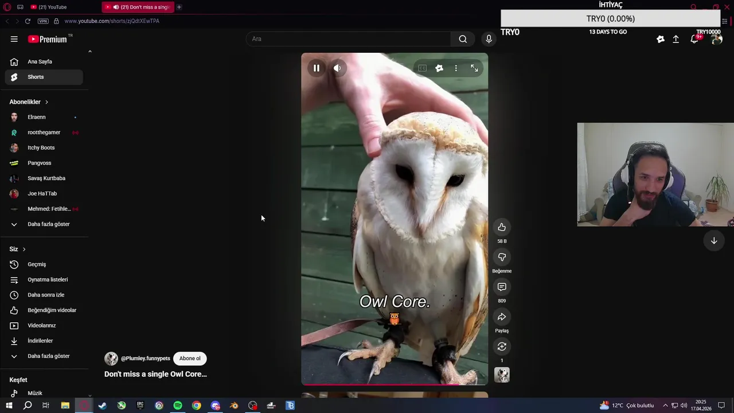Click the address bar URL

(112, 21)
